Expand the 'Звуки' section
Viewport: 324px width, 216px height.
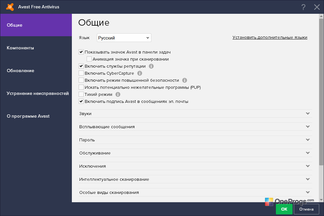click(195, 113)
